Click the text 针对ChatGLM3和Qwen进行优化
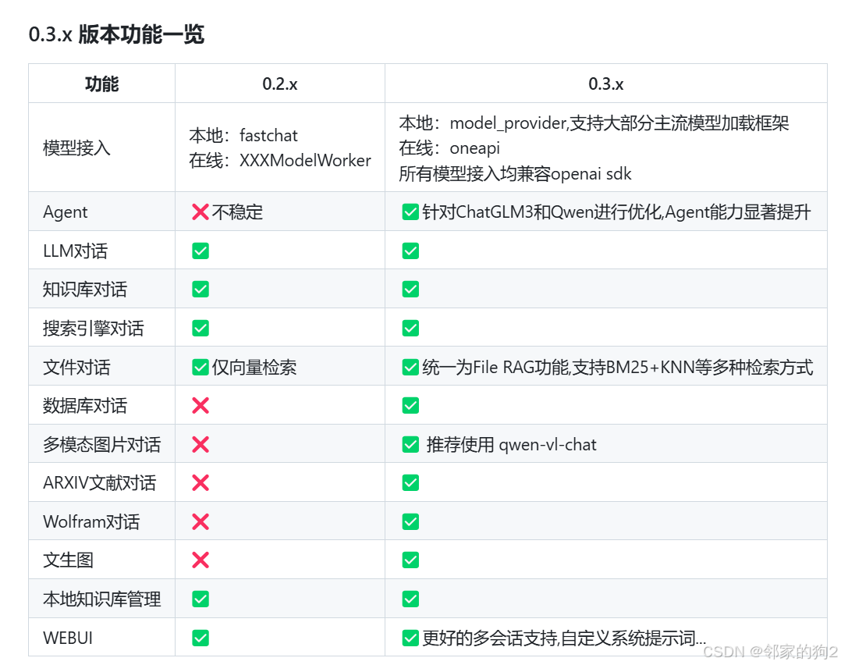 pyautogui.click(x=542, y=212)
